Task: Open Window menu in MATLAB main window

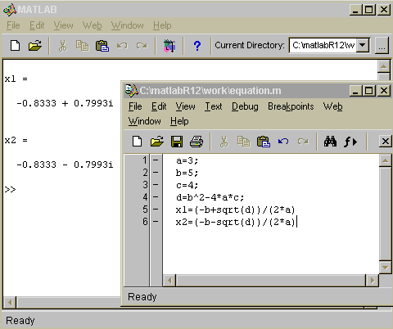Action: click(x=127, y=25)
